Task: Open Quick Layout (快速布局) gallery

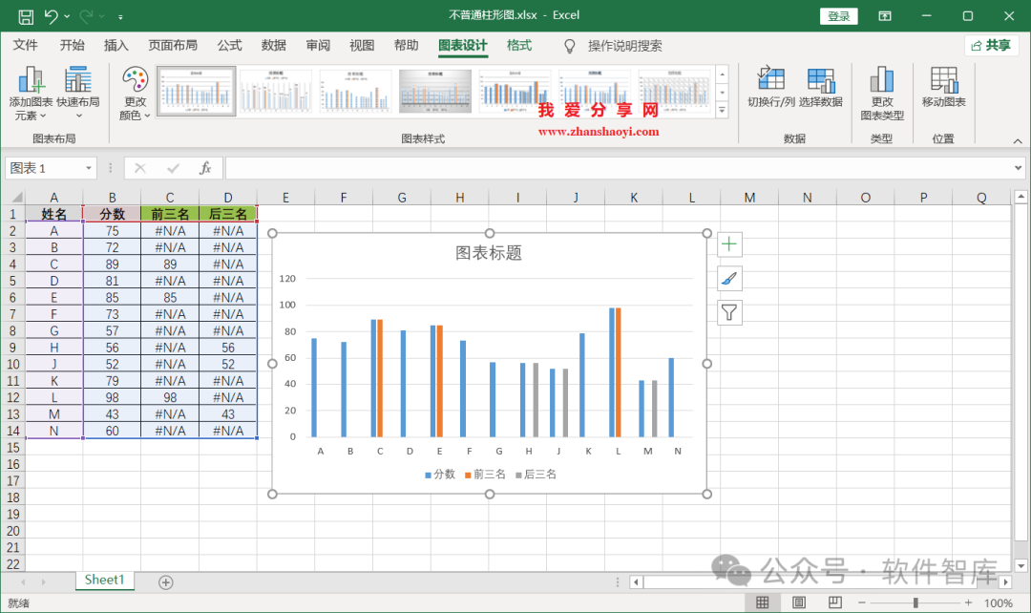Action: 78,94
